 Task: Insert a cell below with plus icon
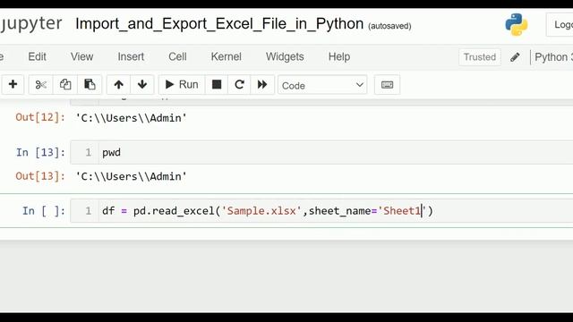(13, 85)
